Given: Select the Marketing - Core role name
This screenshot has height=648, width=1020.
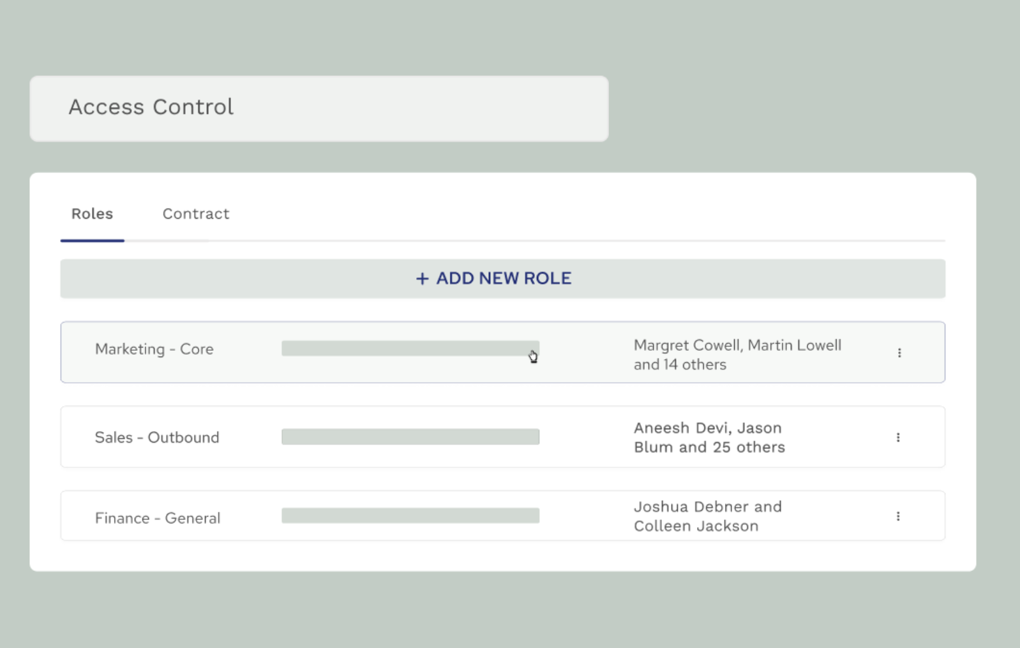Looking at the screenshot, I should (154, 350).
